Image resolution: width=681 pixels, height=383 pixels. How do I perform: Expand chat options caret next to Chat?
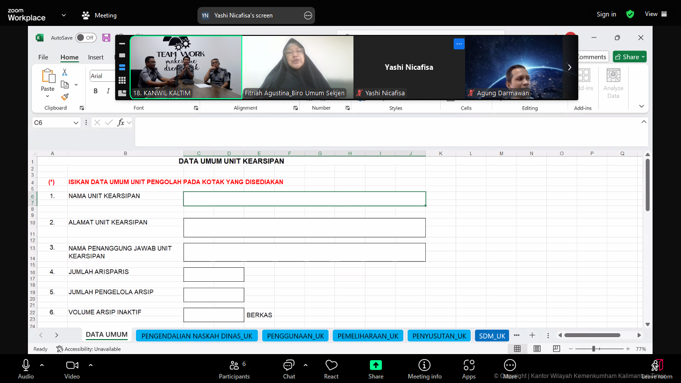[x=306, y=365]
